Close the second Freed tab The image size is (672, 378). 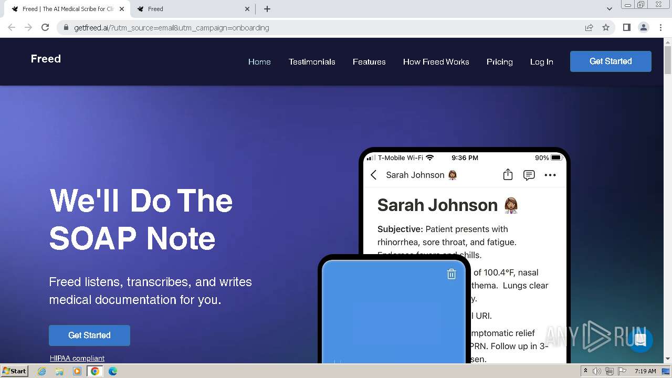pyautogui.click(x=248, y=9)
